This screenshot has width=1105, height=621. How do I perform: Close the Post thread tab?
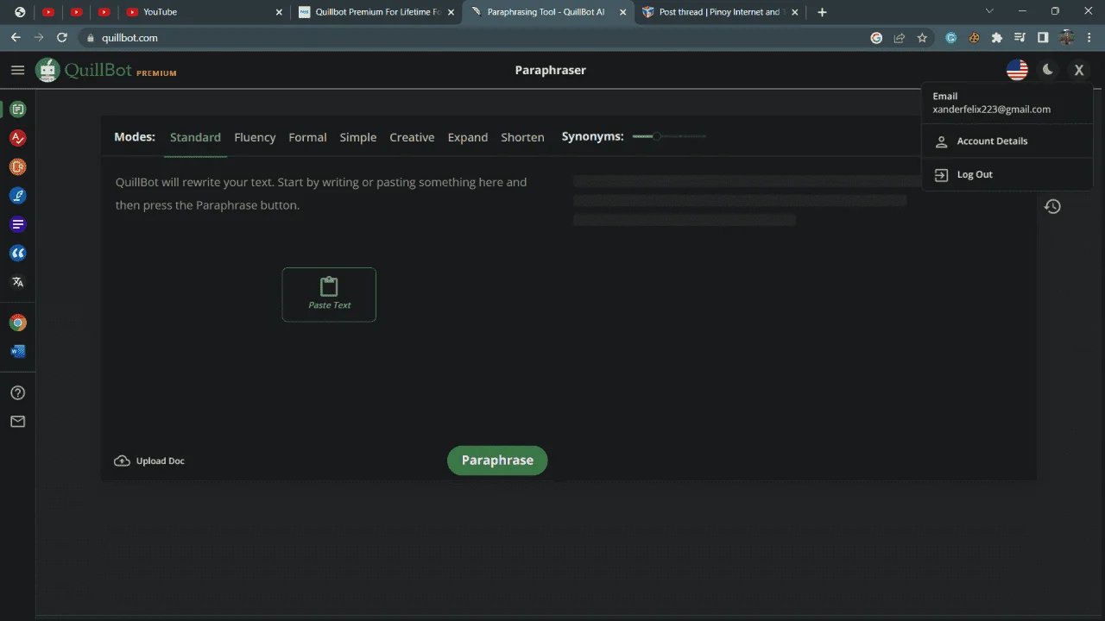pos(795,12)
